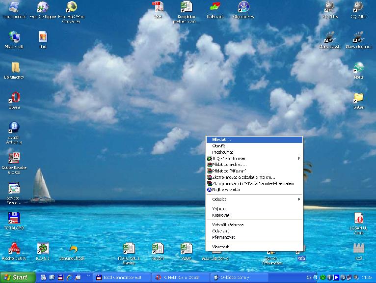Screen dimensions: 376x283
Task: Open the Adobe Reader desktop shortcut
Action: click(14, 159)
